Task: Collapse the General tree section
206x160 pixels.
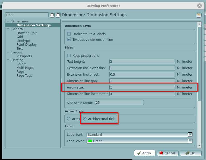Action: (8, 29)
